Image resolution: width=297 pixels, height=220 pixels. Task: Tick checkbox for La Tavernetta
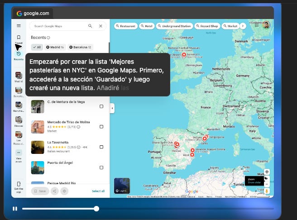pos(101,147)
